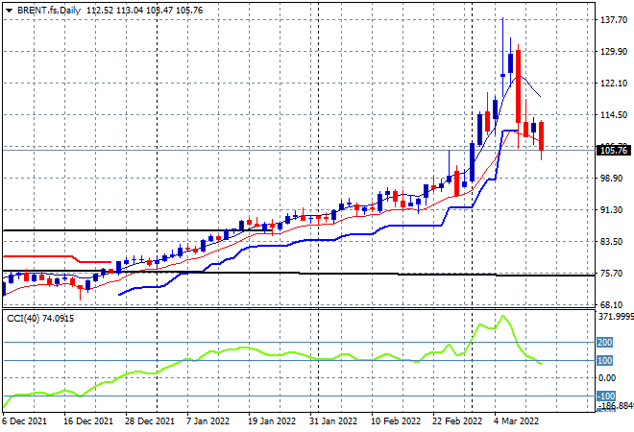Viewport: 634px width, 432px height.
Task: Click the CCI -100 level label
Action: click(x=607, y=396)
